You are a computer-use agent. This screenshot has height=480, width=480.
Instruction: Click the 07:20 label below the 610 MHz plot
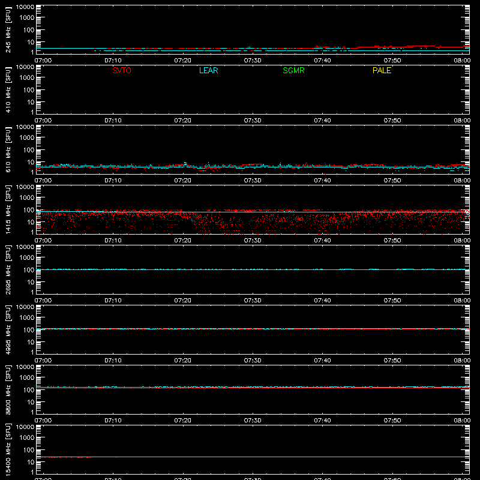tap(183, 181)
